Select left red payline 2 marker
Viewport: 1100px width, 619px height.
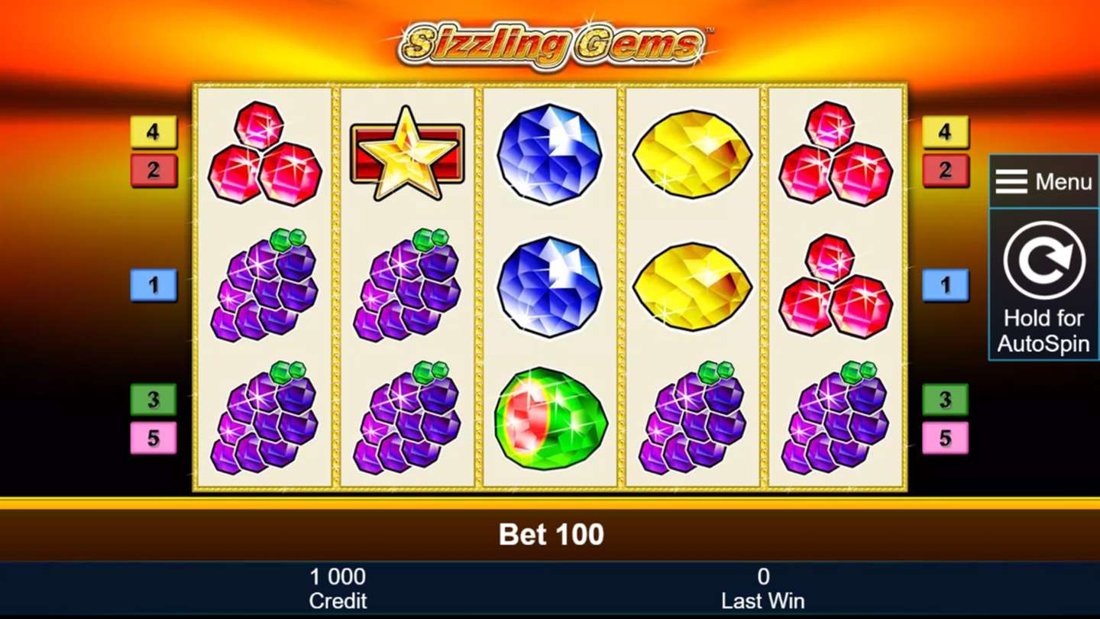click(154, 170)
